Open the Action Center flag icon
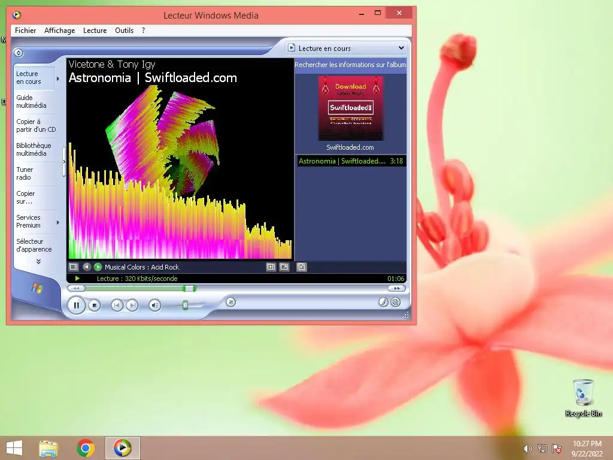Viewport: 613px width, 460px height. (557, 449)
